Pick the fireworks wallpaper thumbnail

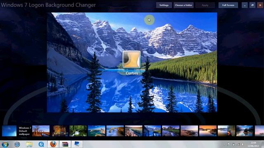coord(59,131)
